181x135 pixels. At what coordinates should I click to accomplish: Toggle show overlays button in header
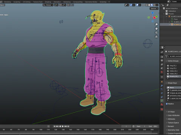pos(137,5)
